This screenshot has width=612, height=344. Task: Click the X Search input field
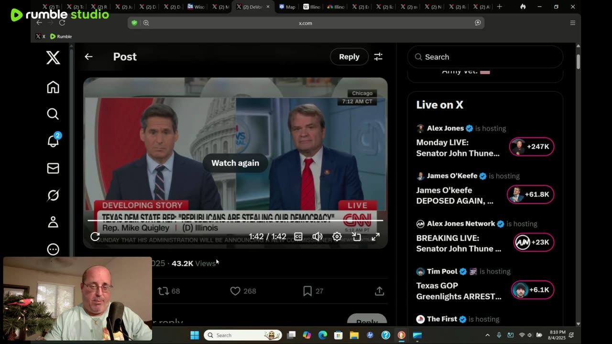click(x=485, y=57)
